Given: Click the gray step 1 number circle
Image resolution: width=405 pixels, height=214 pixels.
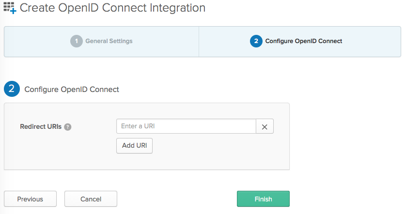Looking at the screenshot, I should pyautogui.click(x=77, y=41).
